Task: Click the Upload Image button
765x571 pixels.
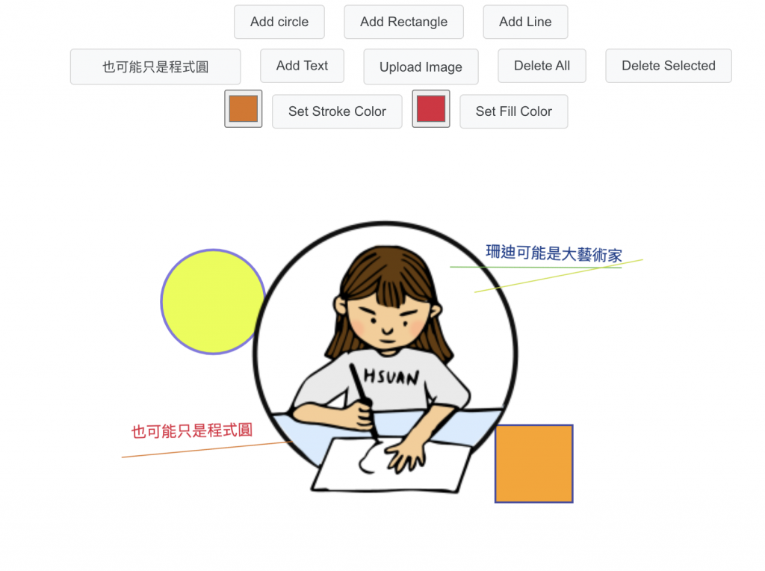Action: coord(421,67)
